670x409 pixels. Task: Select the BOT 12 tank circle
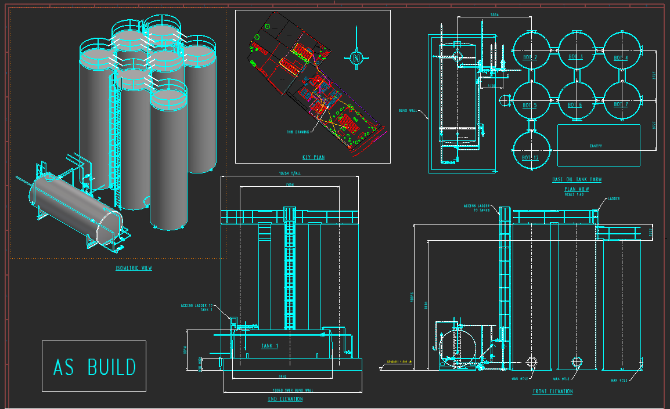pyautogui.click(x=530, y=150)
